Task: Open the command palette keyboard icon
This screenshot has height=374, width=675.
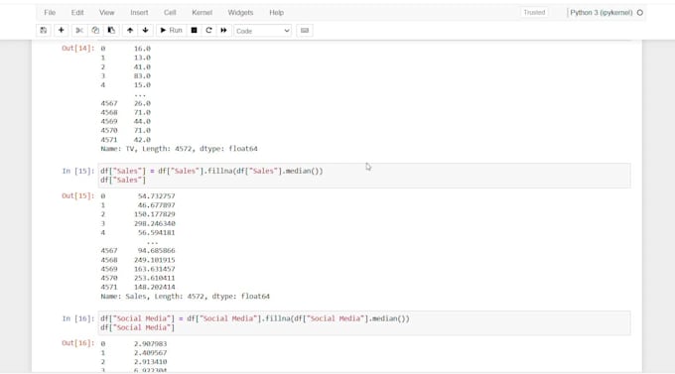Action: (x=305, y=31)
